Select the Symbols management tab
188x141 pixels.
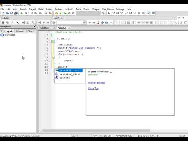point(20,31)
